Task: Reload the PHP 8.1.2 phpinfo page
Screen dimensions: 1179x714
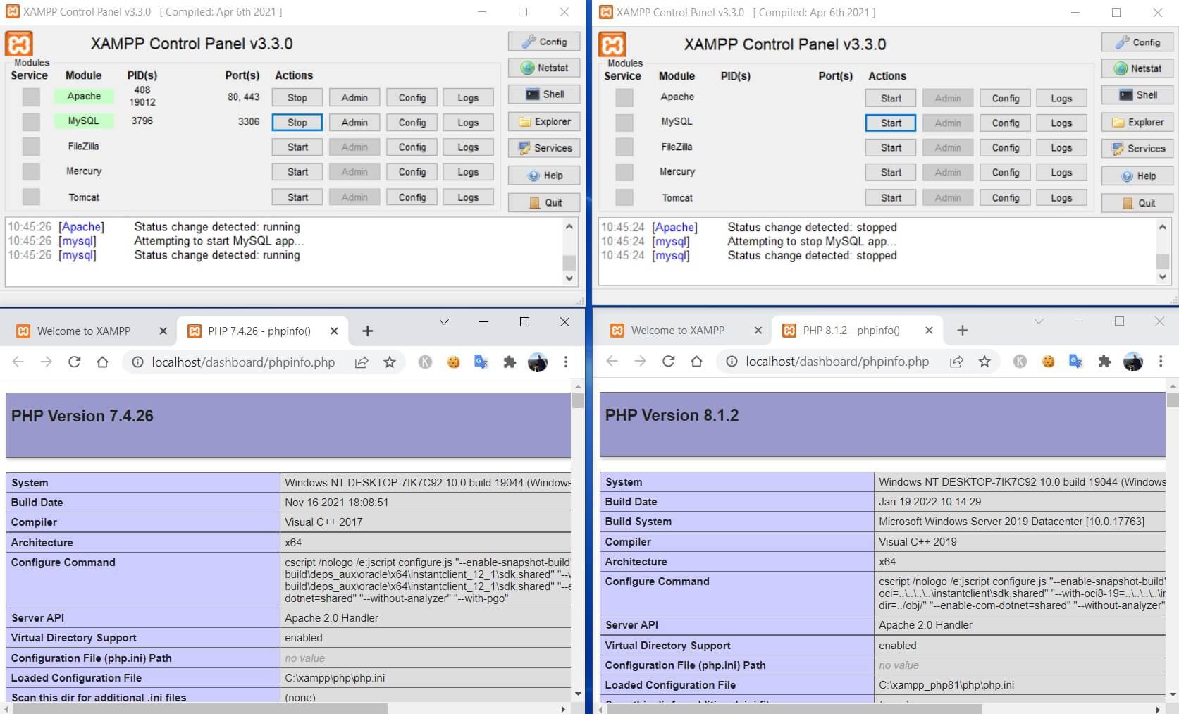Action: 668,361
